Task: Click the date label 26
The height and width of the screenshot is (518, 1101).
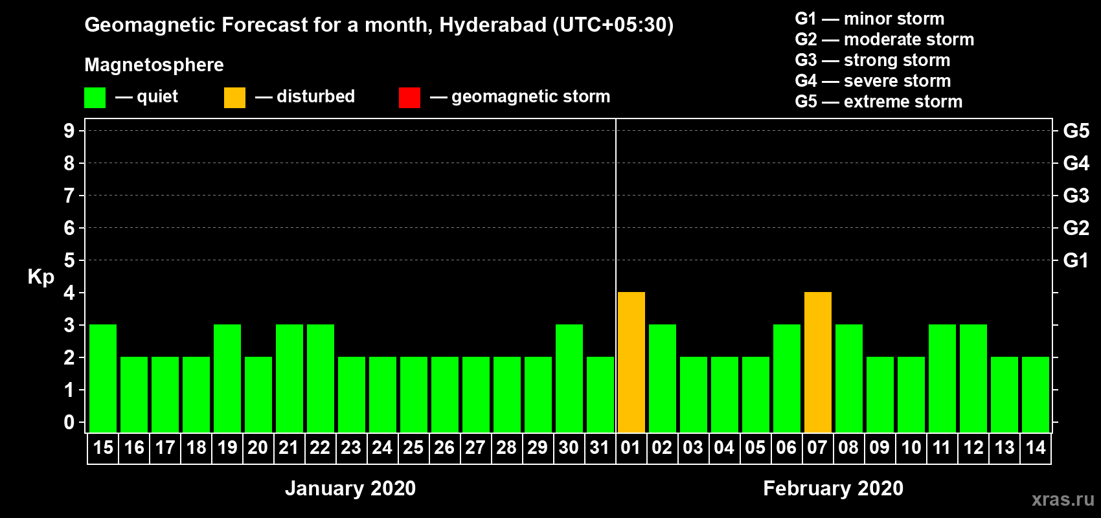Action: coord(444,448)
